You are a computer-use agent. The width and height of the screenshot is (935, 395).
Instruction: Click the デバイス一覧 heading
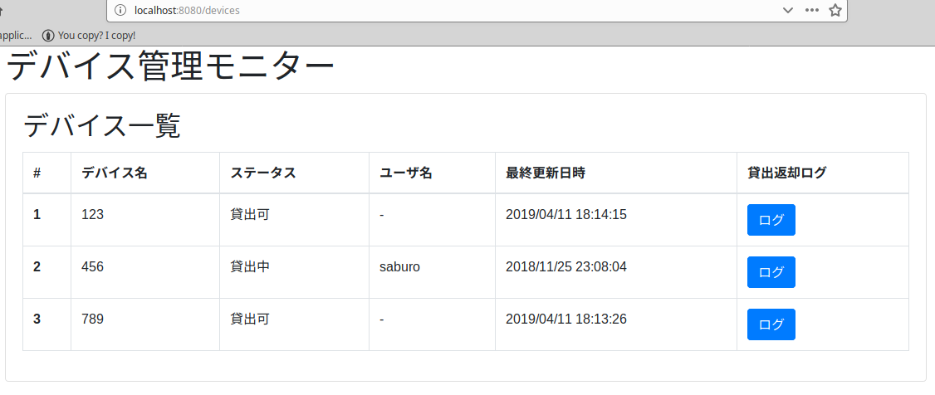tap(101, 125)
